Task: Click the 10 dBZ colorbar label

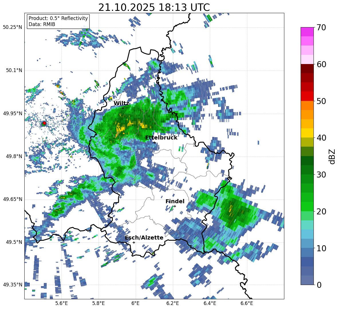Action: 321,248
